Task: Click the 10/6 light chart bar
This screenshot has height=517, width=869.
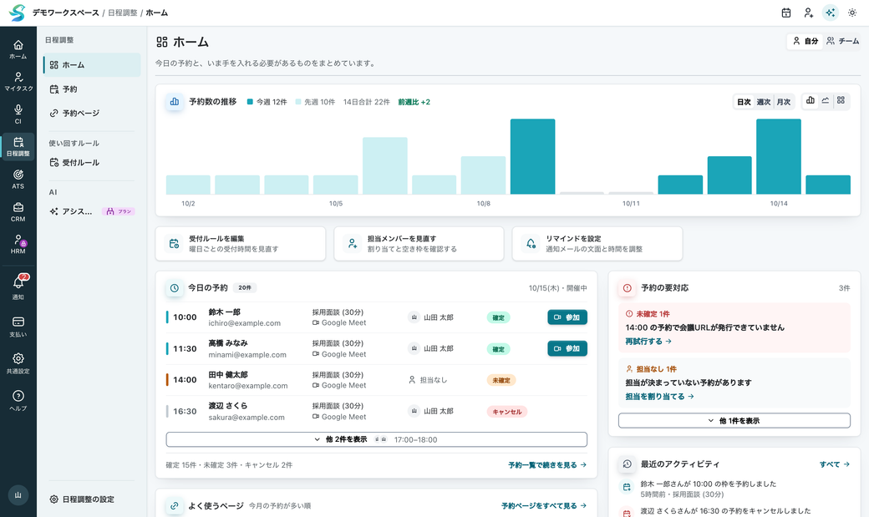Action: (x=385, y=165)
